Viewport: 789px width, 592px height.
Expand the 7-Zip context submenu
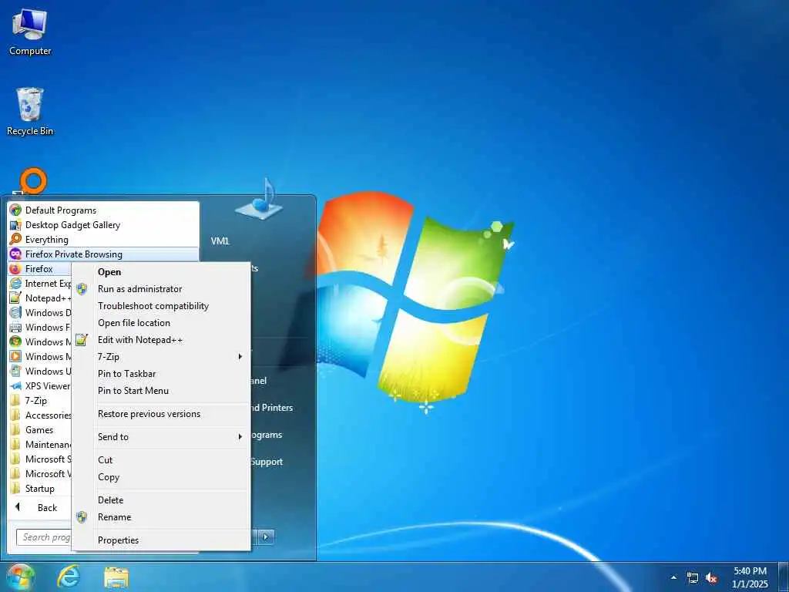tap(161, 356)
